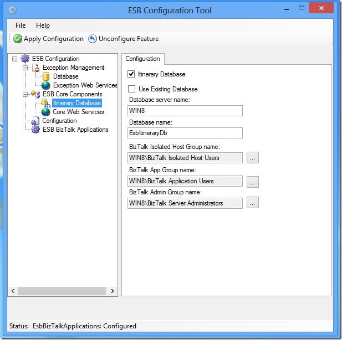Image resolution: width=342 pixels, height=340 pixels.
Task: Click the Apply Configuration label
Action: (x=54, y=39)
